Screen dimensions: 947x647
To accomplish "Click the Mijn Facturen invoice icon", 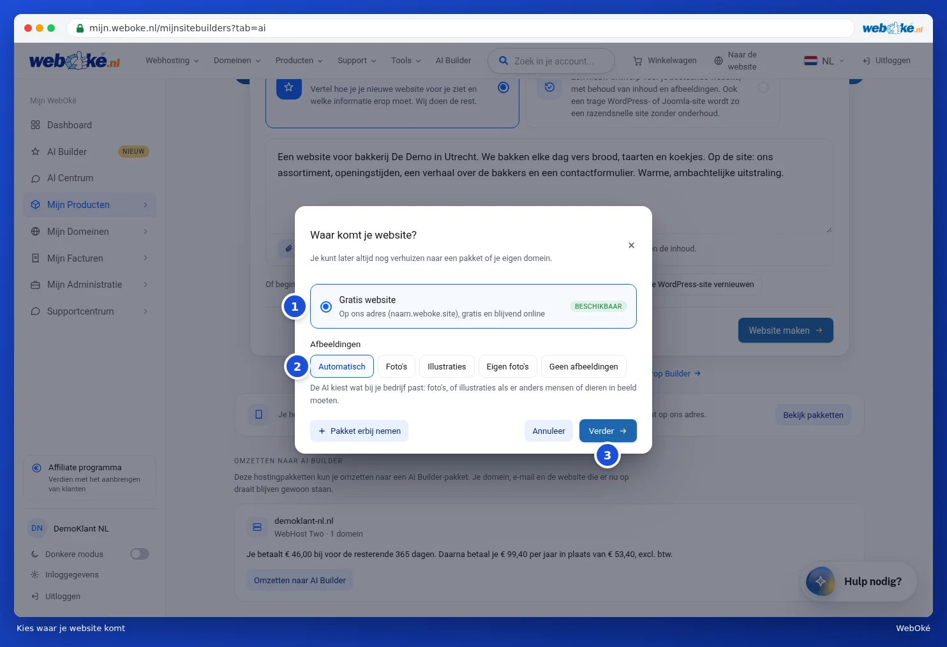I will [35, 258].
